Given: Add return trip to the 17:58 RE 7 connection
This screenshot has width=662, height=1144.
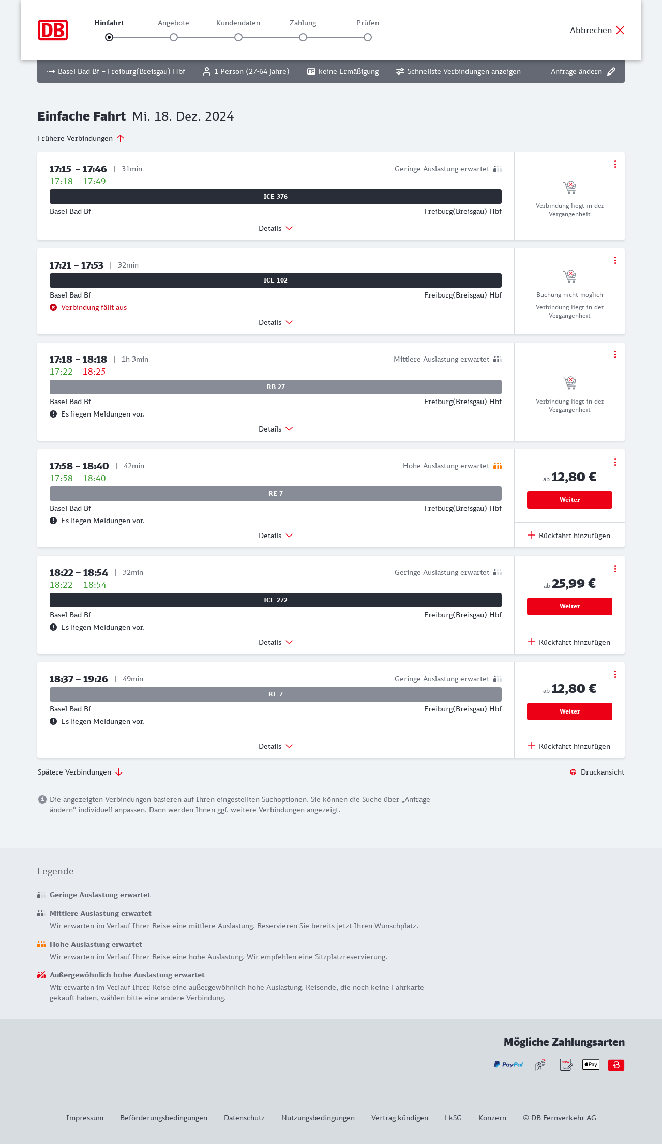Looking at the screenshot, I should [x=569, y=536].
